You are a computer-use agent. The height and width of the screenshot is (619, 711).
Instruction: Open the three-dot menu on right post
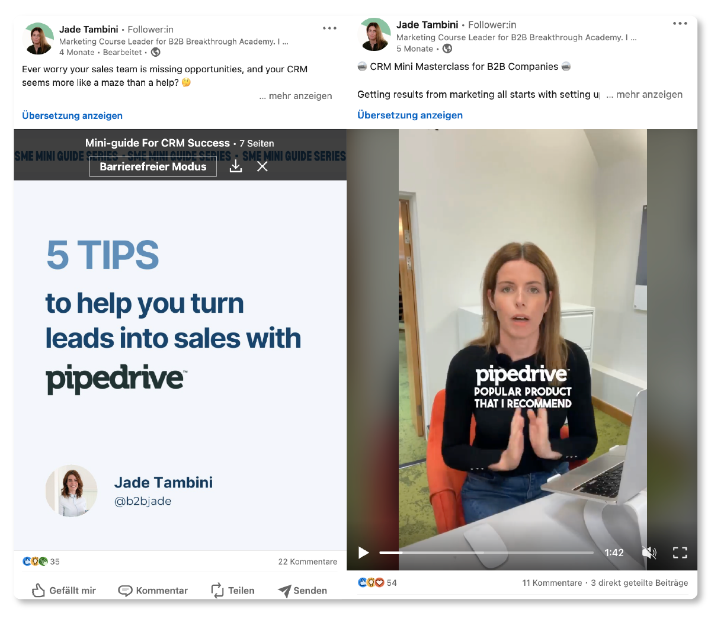click(680, 24)
